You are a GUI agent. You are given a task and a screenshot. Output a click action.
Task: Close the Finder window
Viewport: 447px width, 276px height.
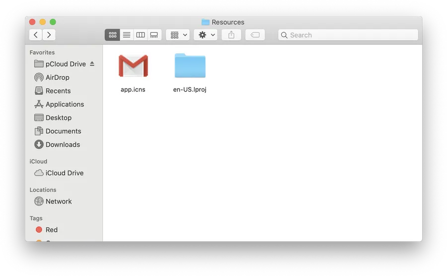(32, 22)
